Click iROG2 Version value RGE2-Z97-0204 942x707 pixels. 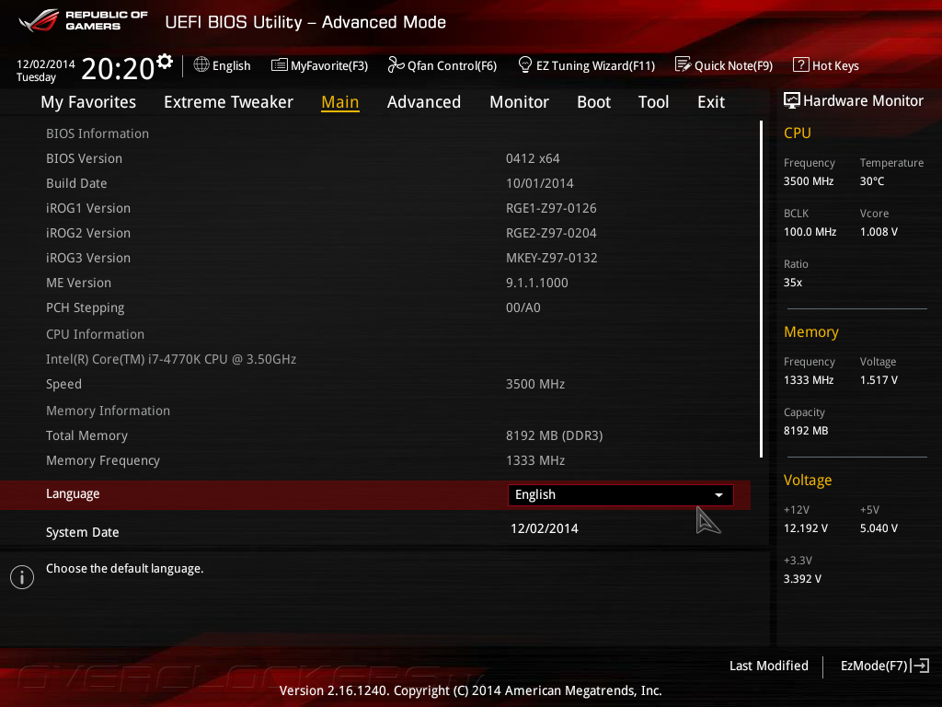click(551, 233)
